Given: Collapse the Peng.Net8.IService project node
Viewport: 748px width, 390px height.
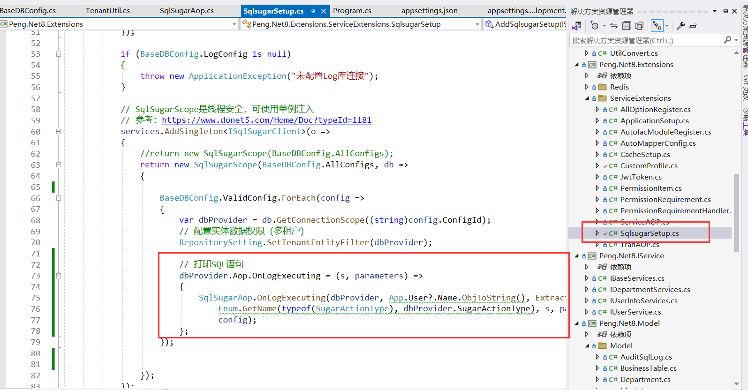Looking at the screenshot, I should (576, 256).
